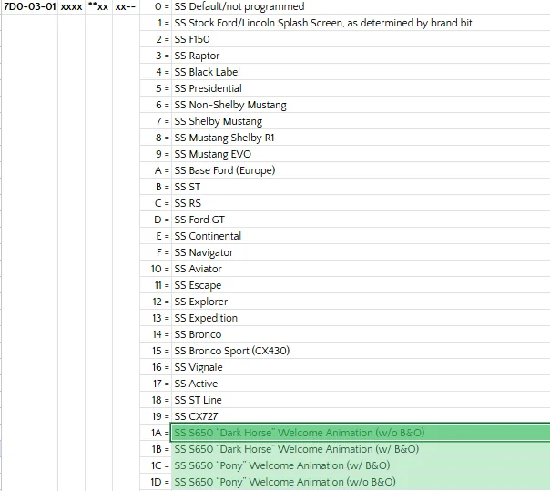Select the "SS Presidential" cell

click(x=361, y=88)
